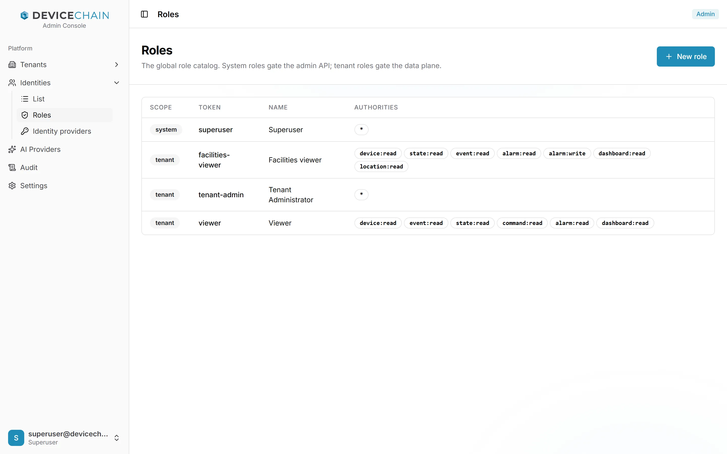The width and height of the screenshot is (727, 454).
Task: Click the superuser@devicech... account name
Action: coord(68,434)
